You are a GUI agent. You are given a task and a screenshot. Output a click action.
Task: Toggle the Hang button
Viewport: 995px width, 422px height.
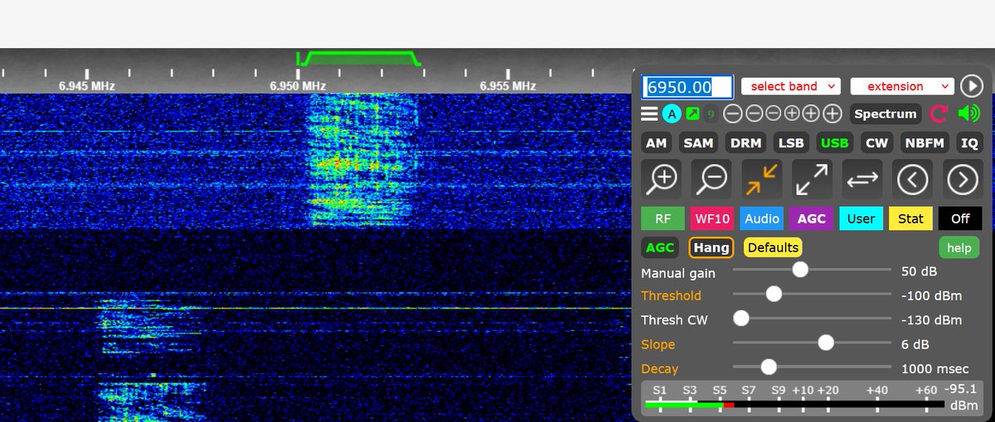711,247
